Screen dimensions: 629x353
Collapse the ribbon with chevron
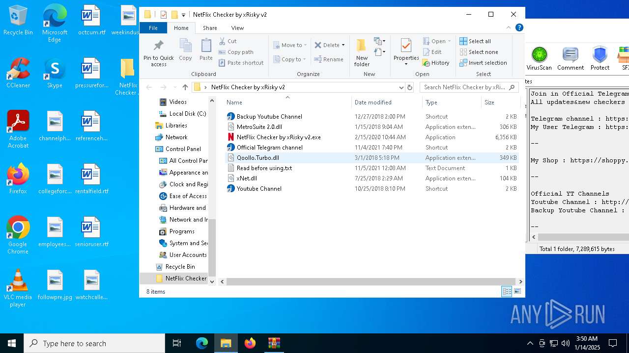click(509, 27)
